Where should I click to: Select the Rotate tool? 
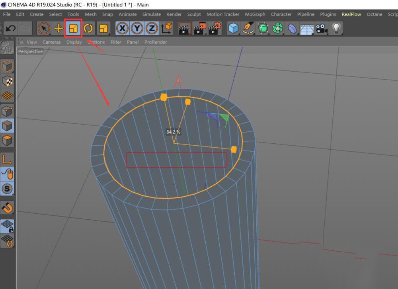tap(88, 28)
